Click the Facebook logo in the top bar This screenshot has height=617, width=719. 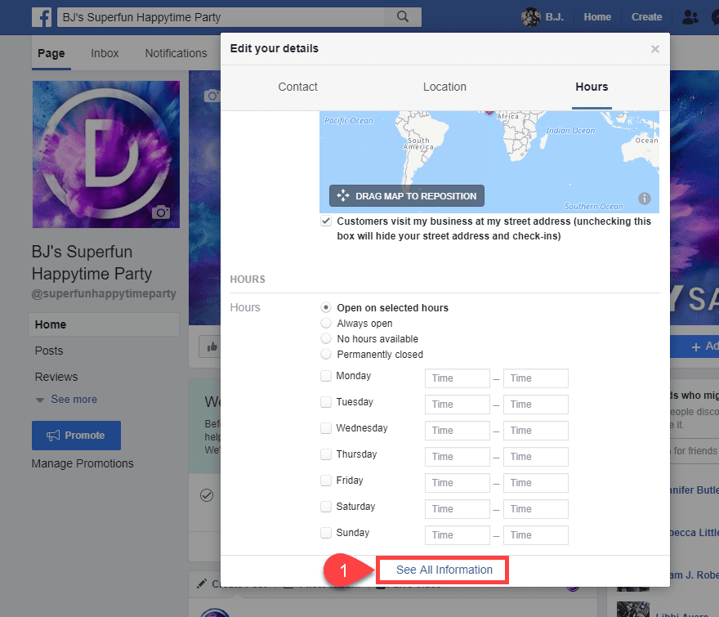click(41, 16)
